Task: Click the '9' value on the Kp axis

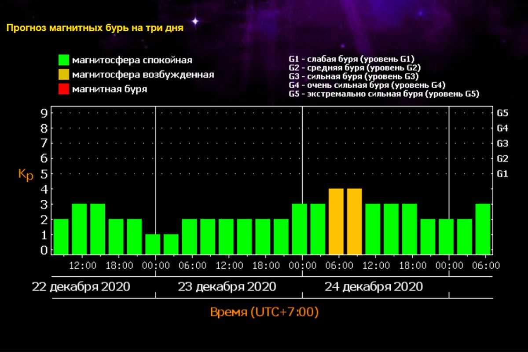Action: point(44,113)
